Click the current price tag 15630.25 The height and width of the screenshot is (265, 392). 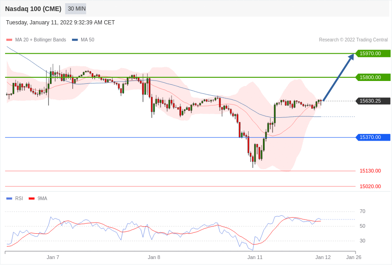coord(373,101)
